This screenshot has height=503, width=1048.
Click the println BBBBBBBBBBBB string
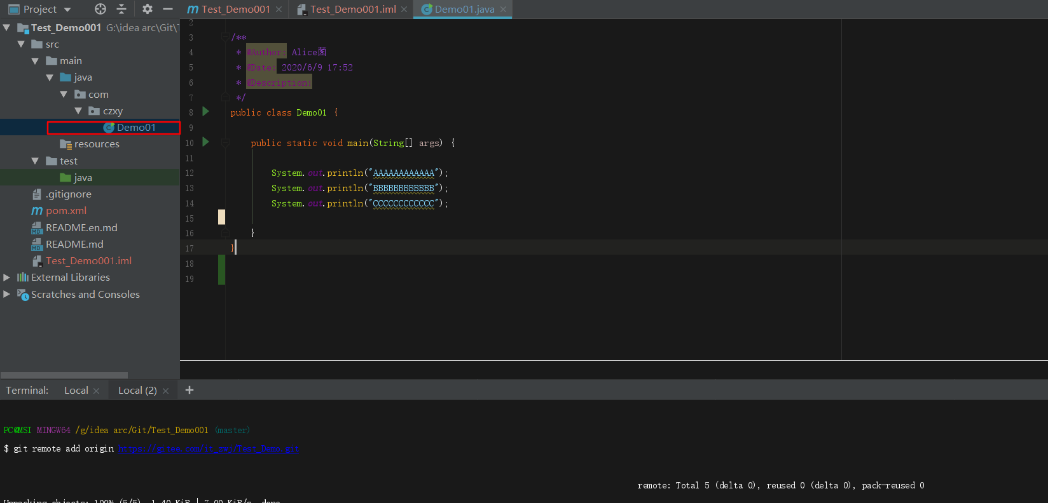pos(404,189)
